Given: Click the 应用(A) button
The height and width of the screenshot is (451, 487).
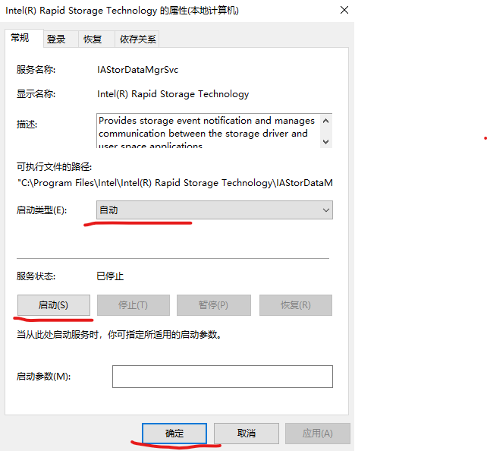Looking at the screenshot, I should pyautogui.click(x=318, y=434).
